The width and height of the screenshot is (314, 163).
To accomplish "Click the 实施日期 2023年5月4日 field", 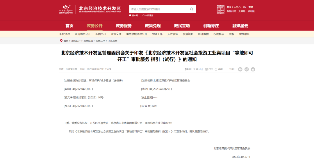I will [x=78, y=89].
